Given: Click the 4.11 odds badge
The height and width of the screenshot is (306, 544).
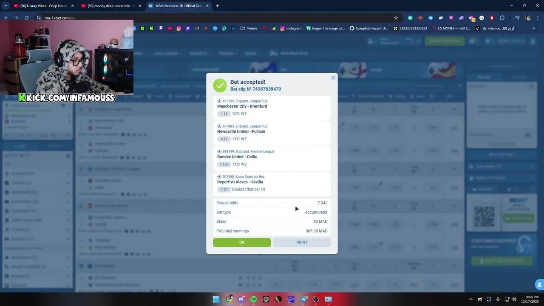Looking at the screenshot, I should (224, 139).
